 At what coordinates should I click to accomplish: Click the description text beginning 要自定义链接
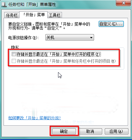point(49,26)
